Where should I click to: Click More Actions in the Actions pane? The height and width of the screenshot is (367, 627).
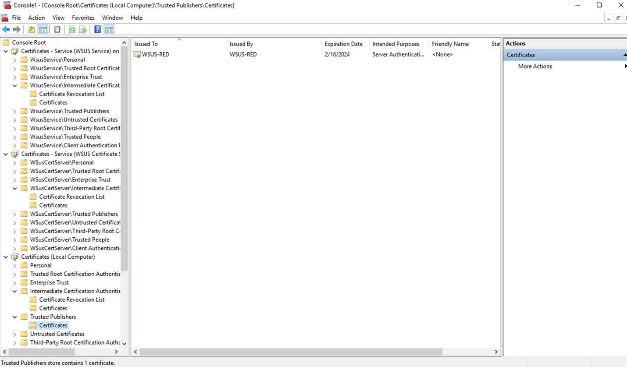click(x=535, y=66)
